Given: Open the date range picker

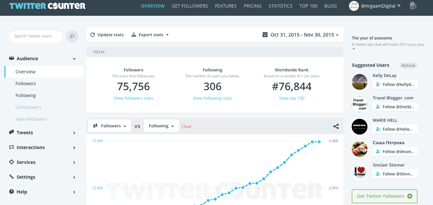Looking at the screenshot, I should 301,35.
